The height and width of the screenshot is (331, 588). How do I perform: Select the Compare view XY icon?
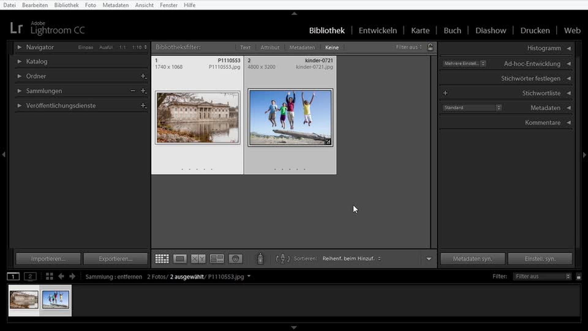pyautogui.click(x=198, y=259)
